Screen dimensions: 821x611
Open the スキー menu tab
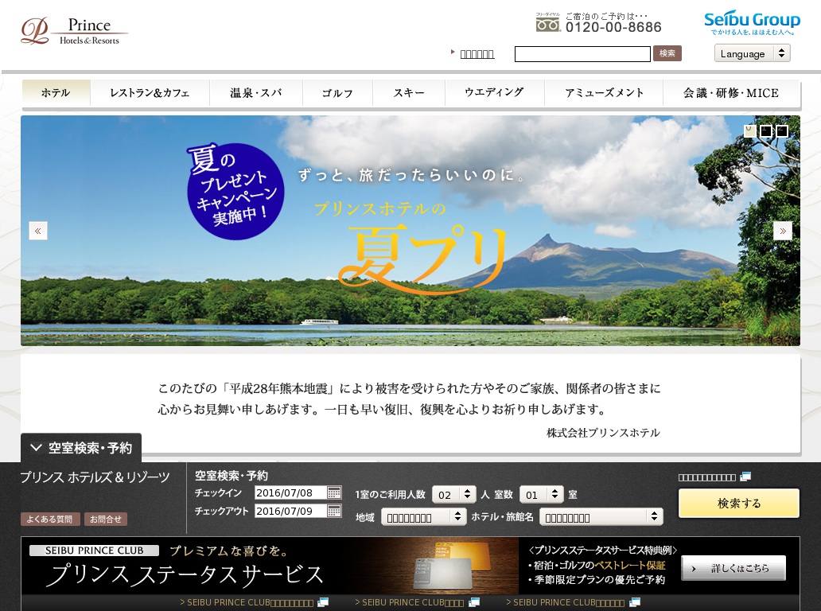409,92
